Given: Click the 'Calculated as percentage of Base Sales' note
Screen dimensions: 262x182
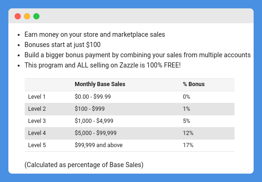Looking at the screenshot, I should click(84, 165).
